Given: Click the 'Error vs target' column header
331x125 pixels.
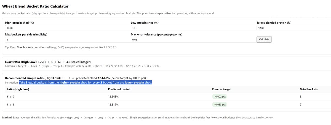Looking at the screenshot, I should point(221,89).
